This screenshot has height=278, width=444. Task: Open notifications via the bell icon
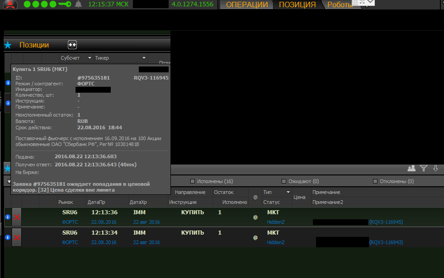point(79,5)
